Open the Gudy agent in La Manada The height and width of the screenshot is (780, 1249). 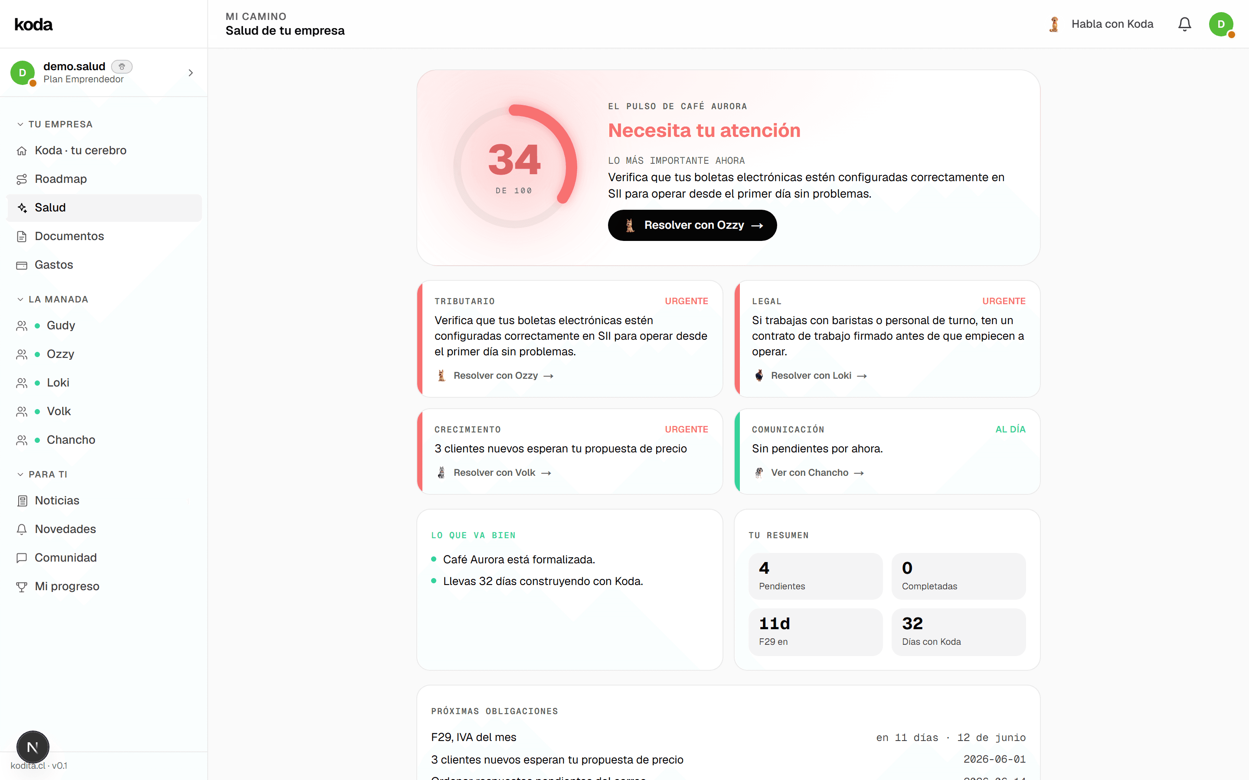click(x=104, y=325)
